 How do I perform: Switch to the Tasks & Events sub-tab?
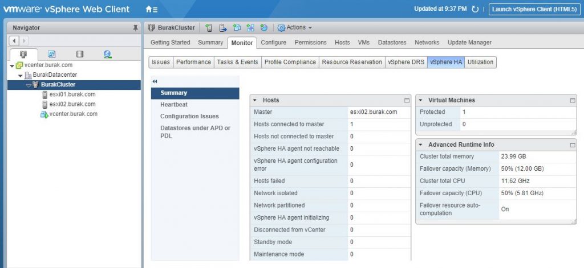[x=238, y=63]
